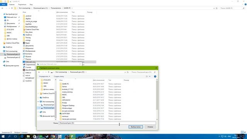Expand the OneDrive node in the dialog tree
The image size is (247, 139).
coord(38,98)
